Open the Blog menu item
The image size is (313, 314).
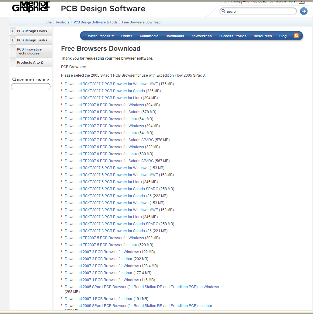(283, 36)
